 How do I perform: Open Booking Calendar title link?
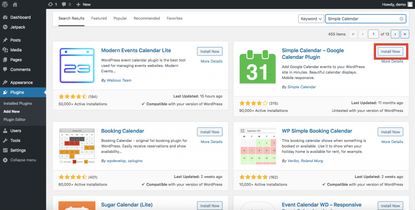[x=122, y=131]
